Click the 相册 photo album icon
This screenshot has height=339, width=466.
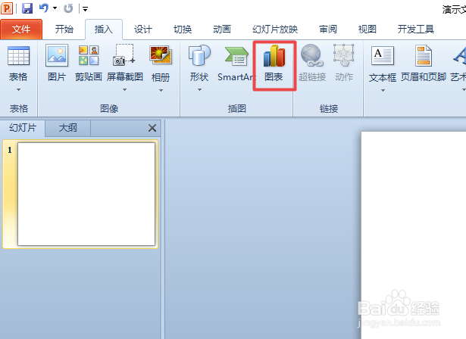(161, 55)
